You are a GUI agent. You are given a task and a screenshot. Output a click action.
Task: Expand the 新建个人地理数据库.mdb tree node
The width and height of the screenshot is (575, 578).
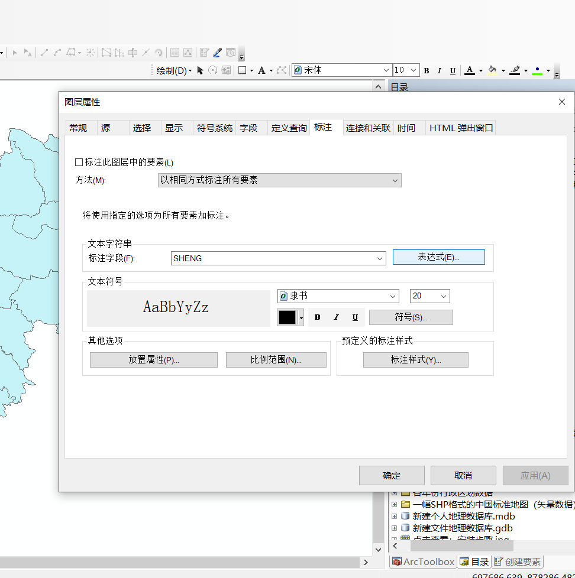tap(395, 516)
